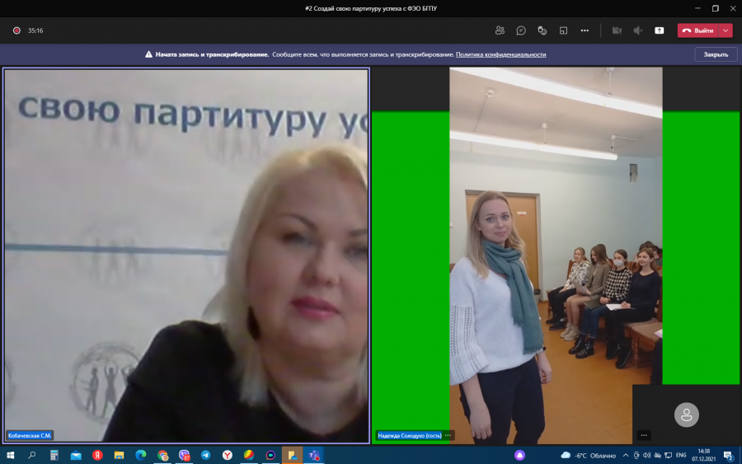Click the share content icon
The width and height of the screenshot is (742, 464).
(x=660, y=30)
